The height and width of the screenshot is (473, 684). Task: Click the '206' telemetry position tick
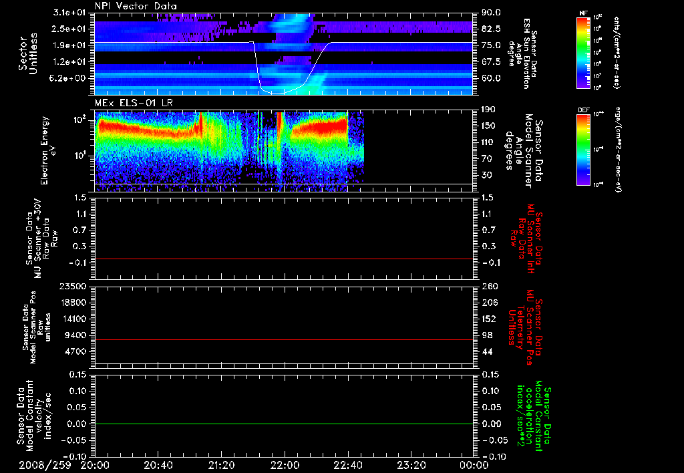(488, 303)
